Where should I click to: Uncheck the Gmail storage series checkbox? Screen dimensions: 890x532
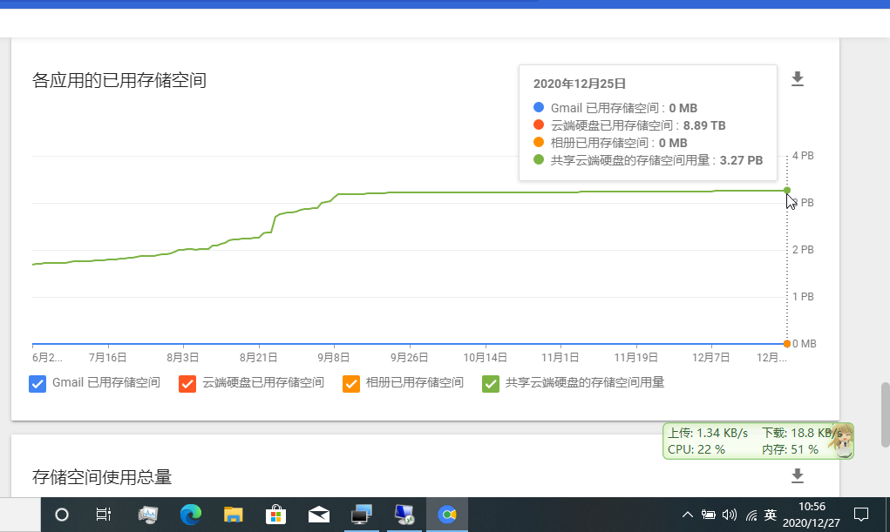click(37, 383)
